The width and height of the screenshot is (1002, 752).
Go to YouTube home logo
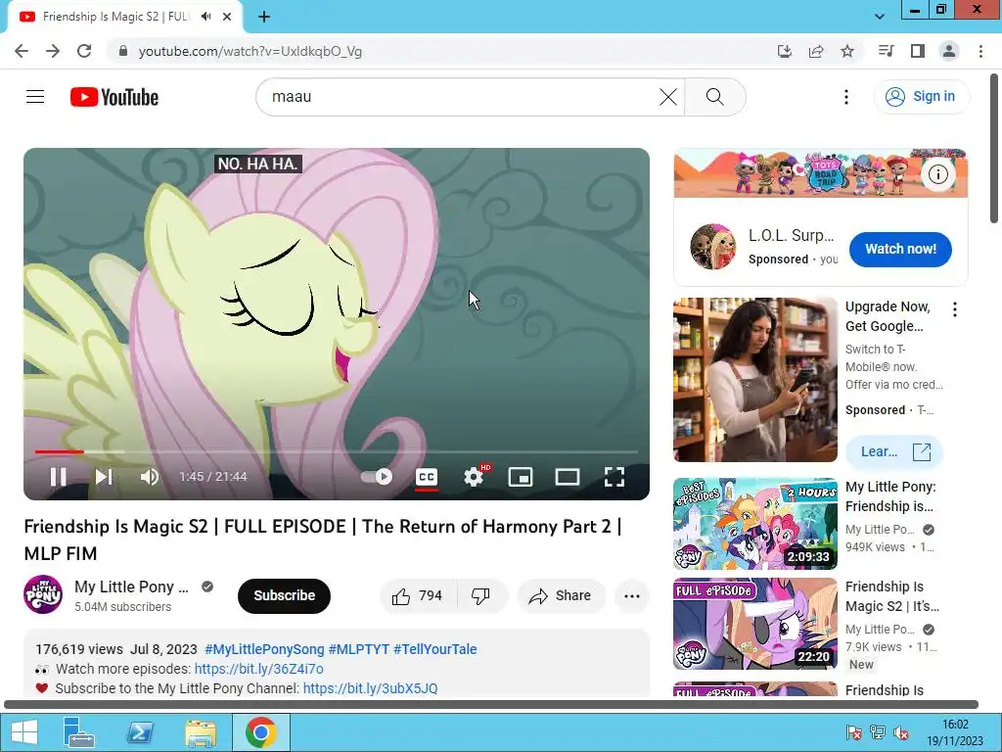click(114, 97)
